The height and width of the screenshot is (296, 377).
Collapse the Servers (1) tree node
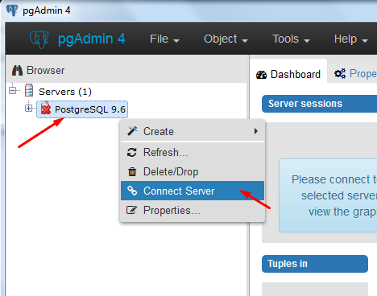[x=12, y=91]
